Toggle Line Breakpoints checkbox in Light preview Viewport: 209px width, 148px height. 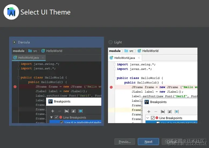[x=153, y=118]
